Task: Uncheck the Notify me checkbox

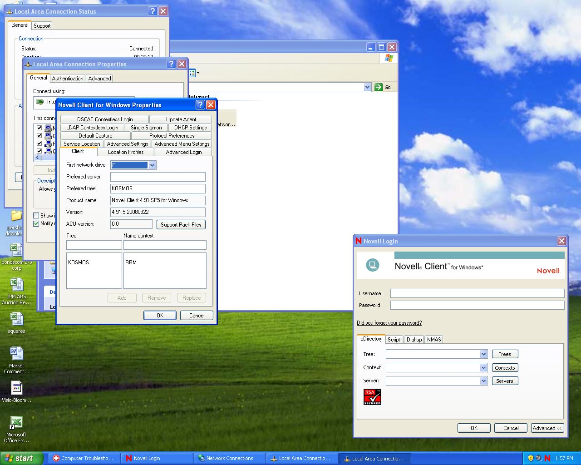Action: (x=36, y=223)
